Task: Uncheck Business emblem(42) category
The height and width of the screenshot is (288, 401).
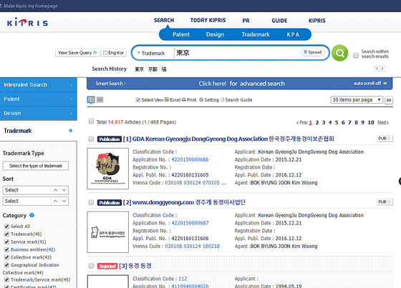Action: click(x=6, y=249)
